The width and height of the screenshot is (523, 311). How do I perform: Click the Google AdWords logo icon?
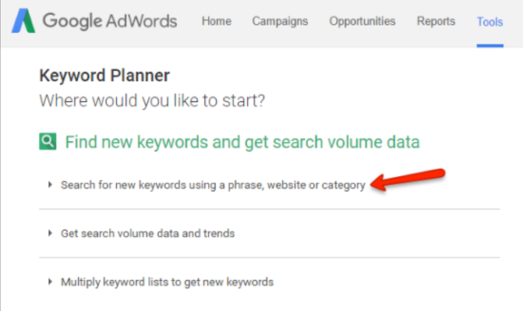tap(23, 21)
